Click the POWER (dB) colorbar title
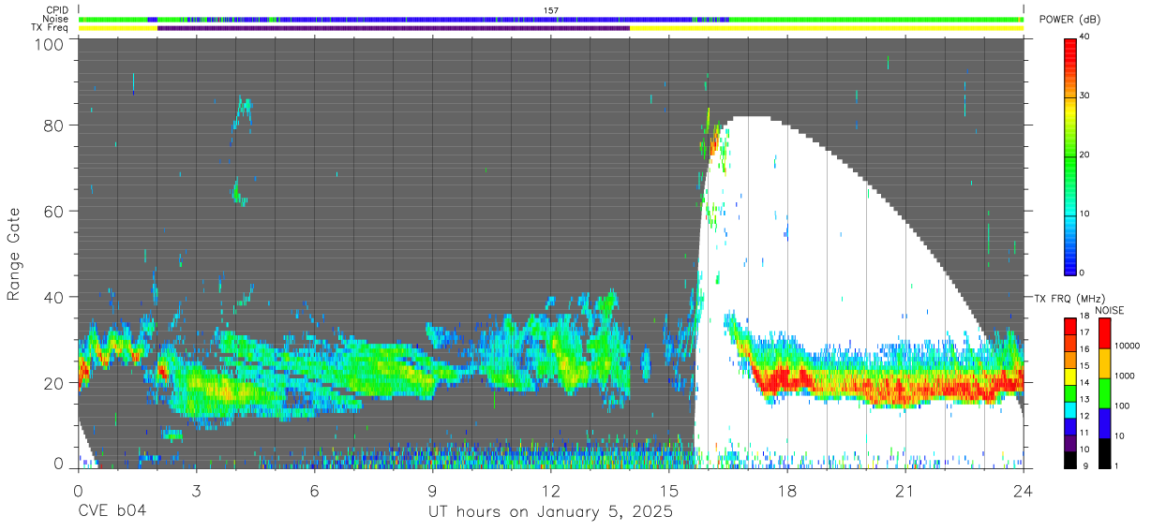Screen dimensions: 1151x531 coord(1069,20)
